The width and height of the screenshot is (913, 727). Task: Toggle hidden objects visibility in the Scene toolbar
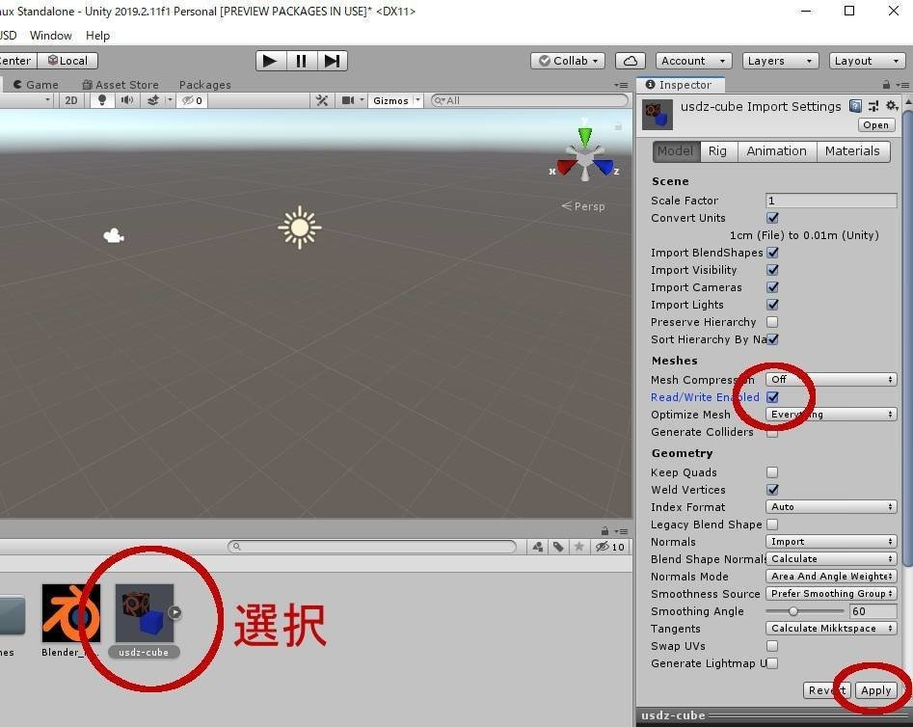tap(192, 100)
